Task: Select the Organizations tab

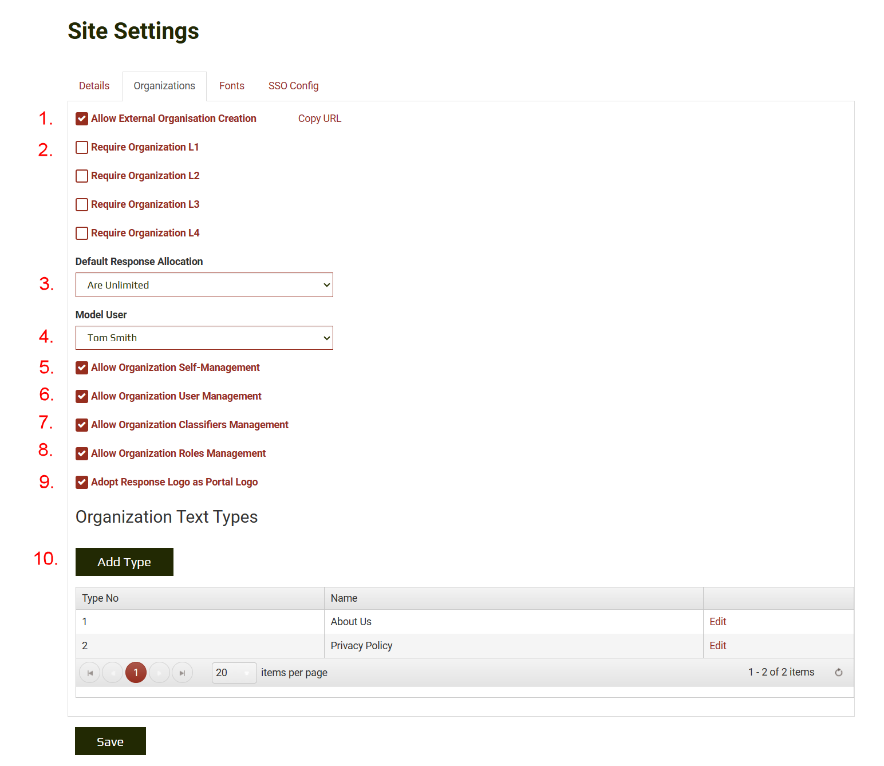Action: [164, 86]
